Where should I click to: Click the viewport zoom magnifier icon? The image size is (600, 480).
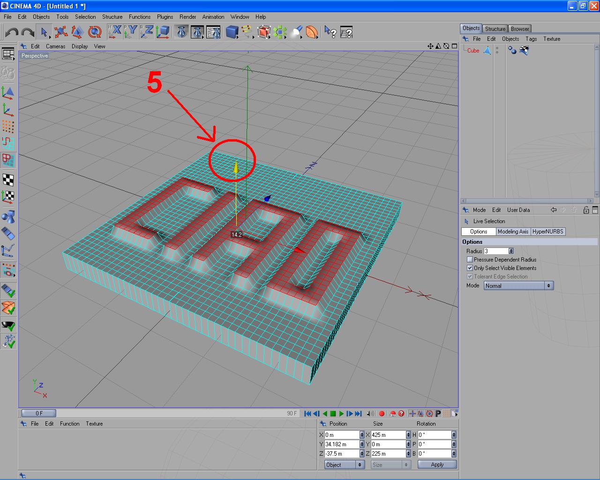click(x=438, y=46)
